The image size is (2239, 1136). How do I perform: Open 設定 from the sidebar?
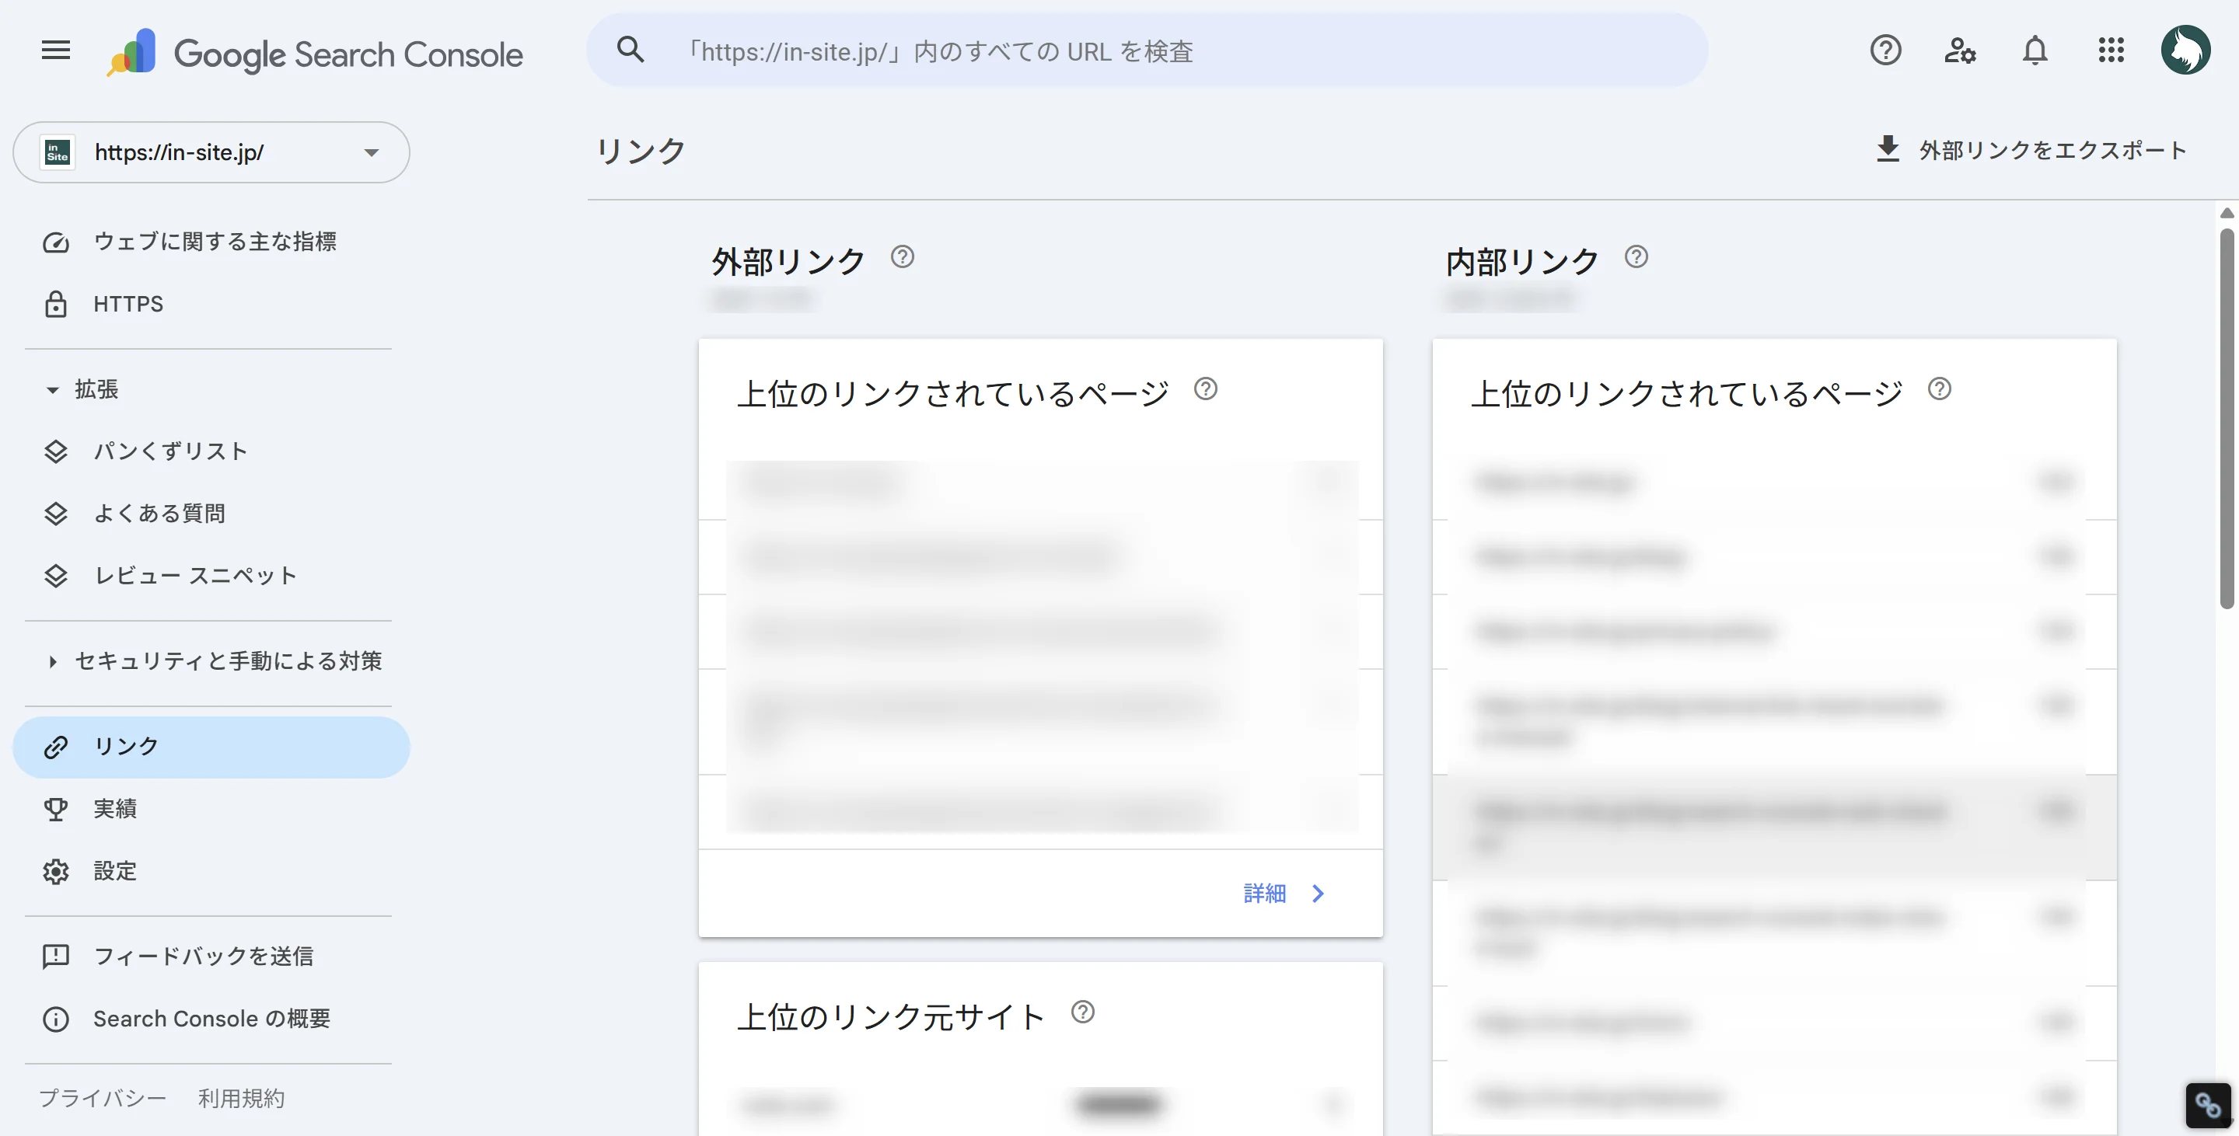[x=115, y=871]
